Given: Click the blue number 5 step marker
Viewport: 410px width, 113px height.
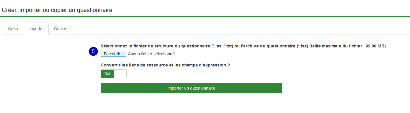Looking at the screenshot, I should (x=93, y=51).
